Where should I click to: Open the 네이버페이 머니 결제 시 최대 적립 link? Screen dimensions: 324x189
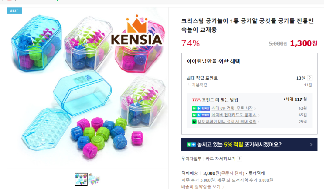click(x=227, y=122)
